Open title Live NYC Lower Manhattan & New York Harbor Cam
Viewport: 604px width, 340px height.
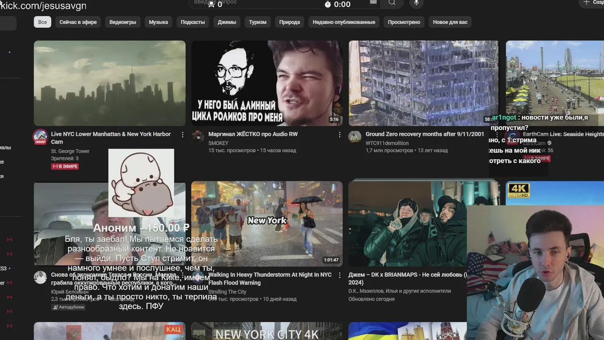click(111, 138)
